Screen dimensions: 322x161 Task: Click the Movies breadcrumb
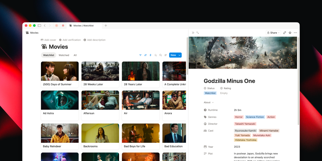click(x=32, y=33)
